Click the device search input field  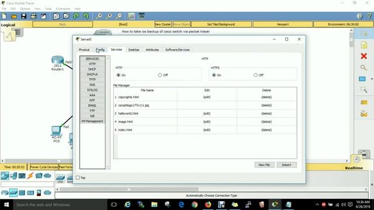pos(27,184)
